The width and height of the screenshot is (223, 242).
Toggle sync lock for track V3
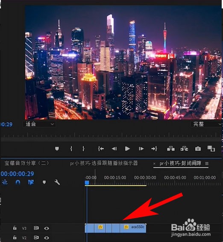[36, 228]
